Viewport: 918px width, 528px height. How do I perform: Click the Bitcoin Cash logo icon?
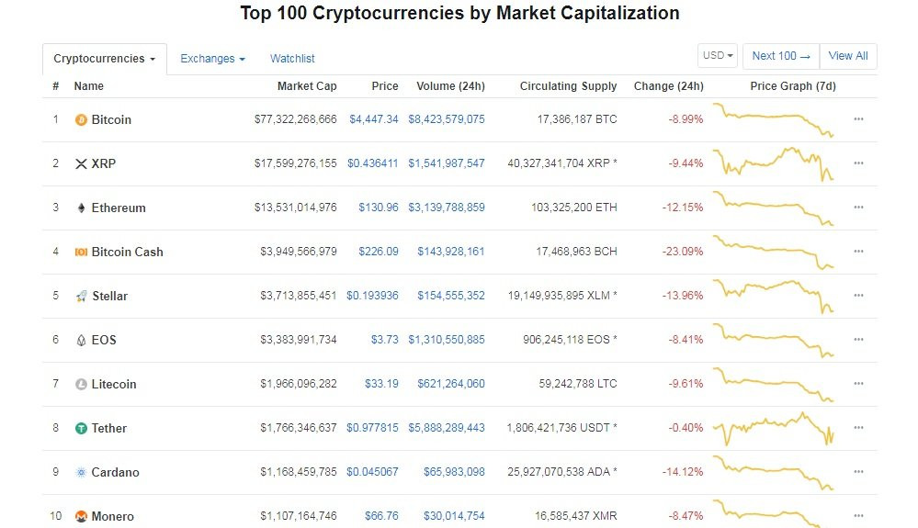81,253
